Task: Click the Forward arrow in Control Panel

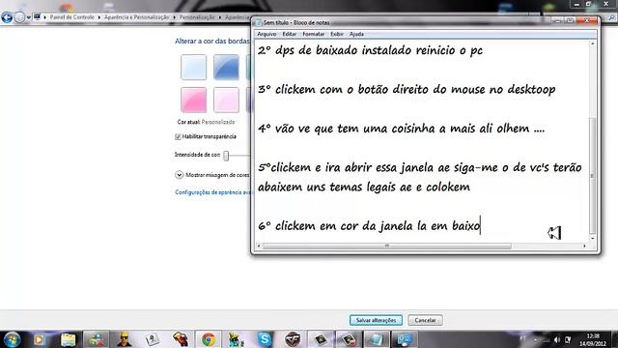Action: [19, 17]
